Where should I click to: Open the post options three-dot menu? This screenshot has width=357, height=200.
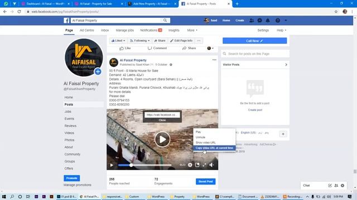click(214, 60)
